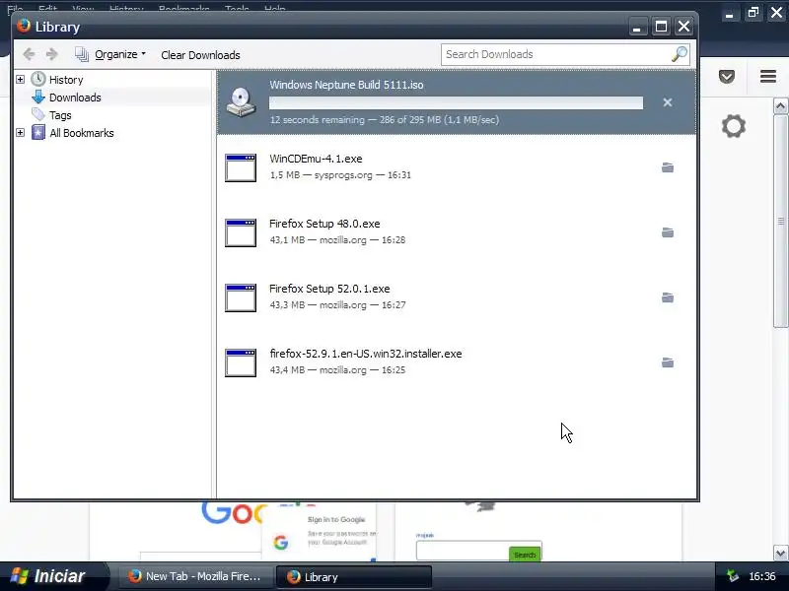Image resolution: width=789 pixels, height=591 pixels.
Task: Click the WinCDEmu-4.1.exe file icon
Action: click(241, 167)
